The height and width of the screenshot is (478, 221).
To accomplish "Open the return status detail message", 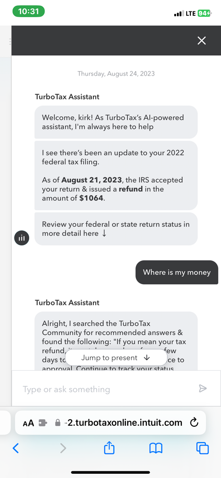I will tap(116, 229).
